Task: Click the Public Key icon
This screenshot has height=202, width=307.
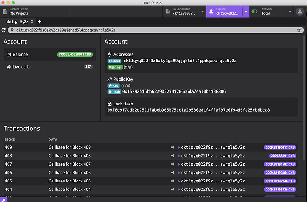Action: pos(109,79)
